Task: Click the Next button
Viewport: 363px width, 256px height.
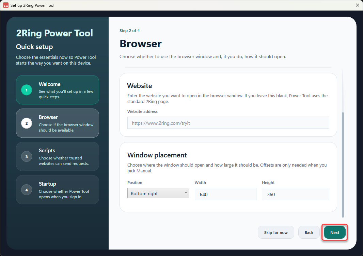Action: (x=334, y=233)
